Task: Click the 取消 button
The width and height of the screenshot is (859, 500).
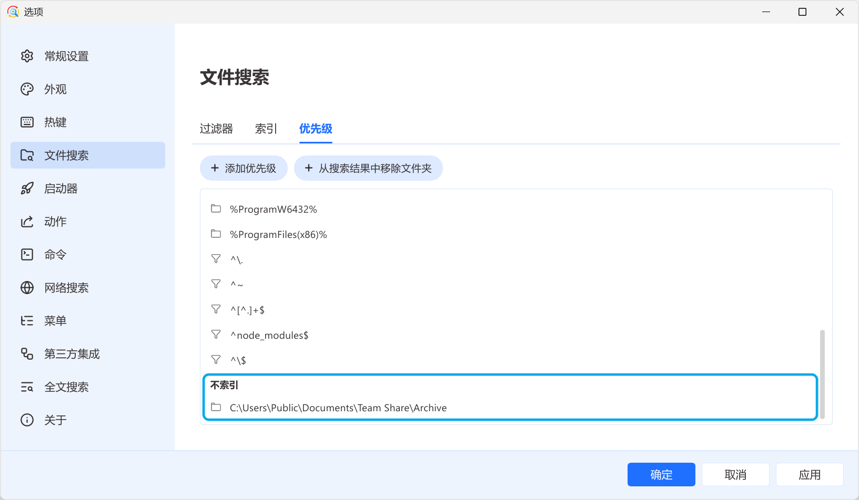Action: (x=735, y=475)
